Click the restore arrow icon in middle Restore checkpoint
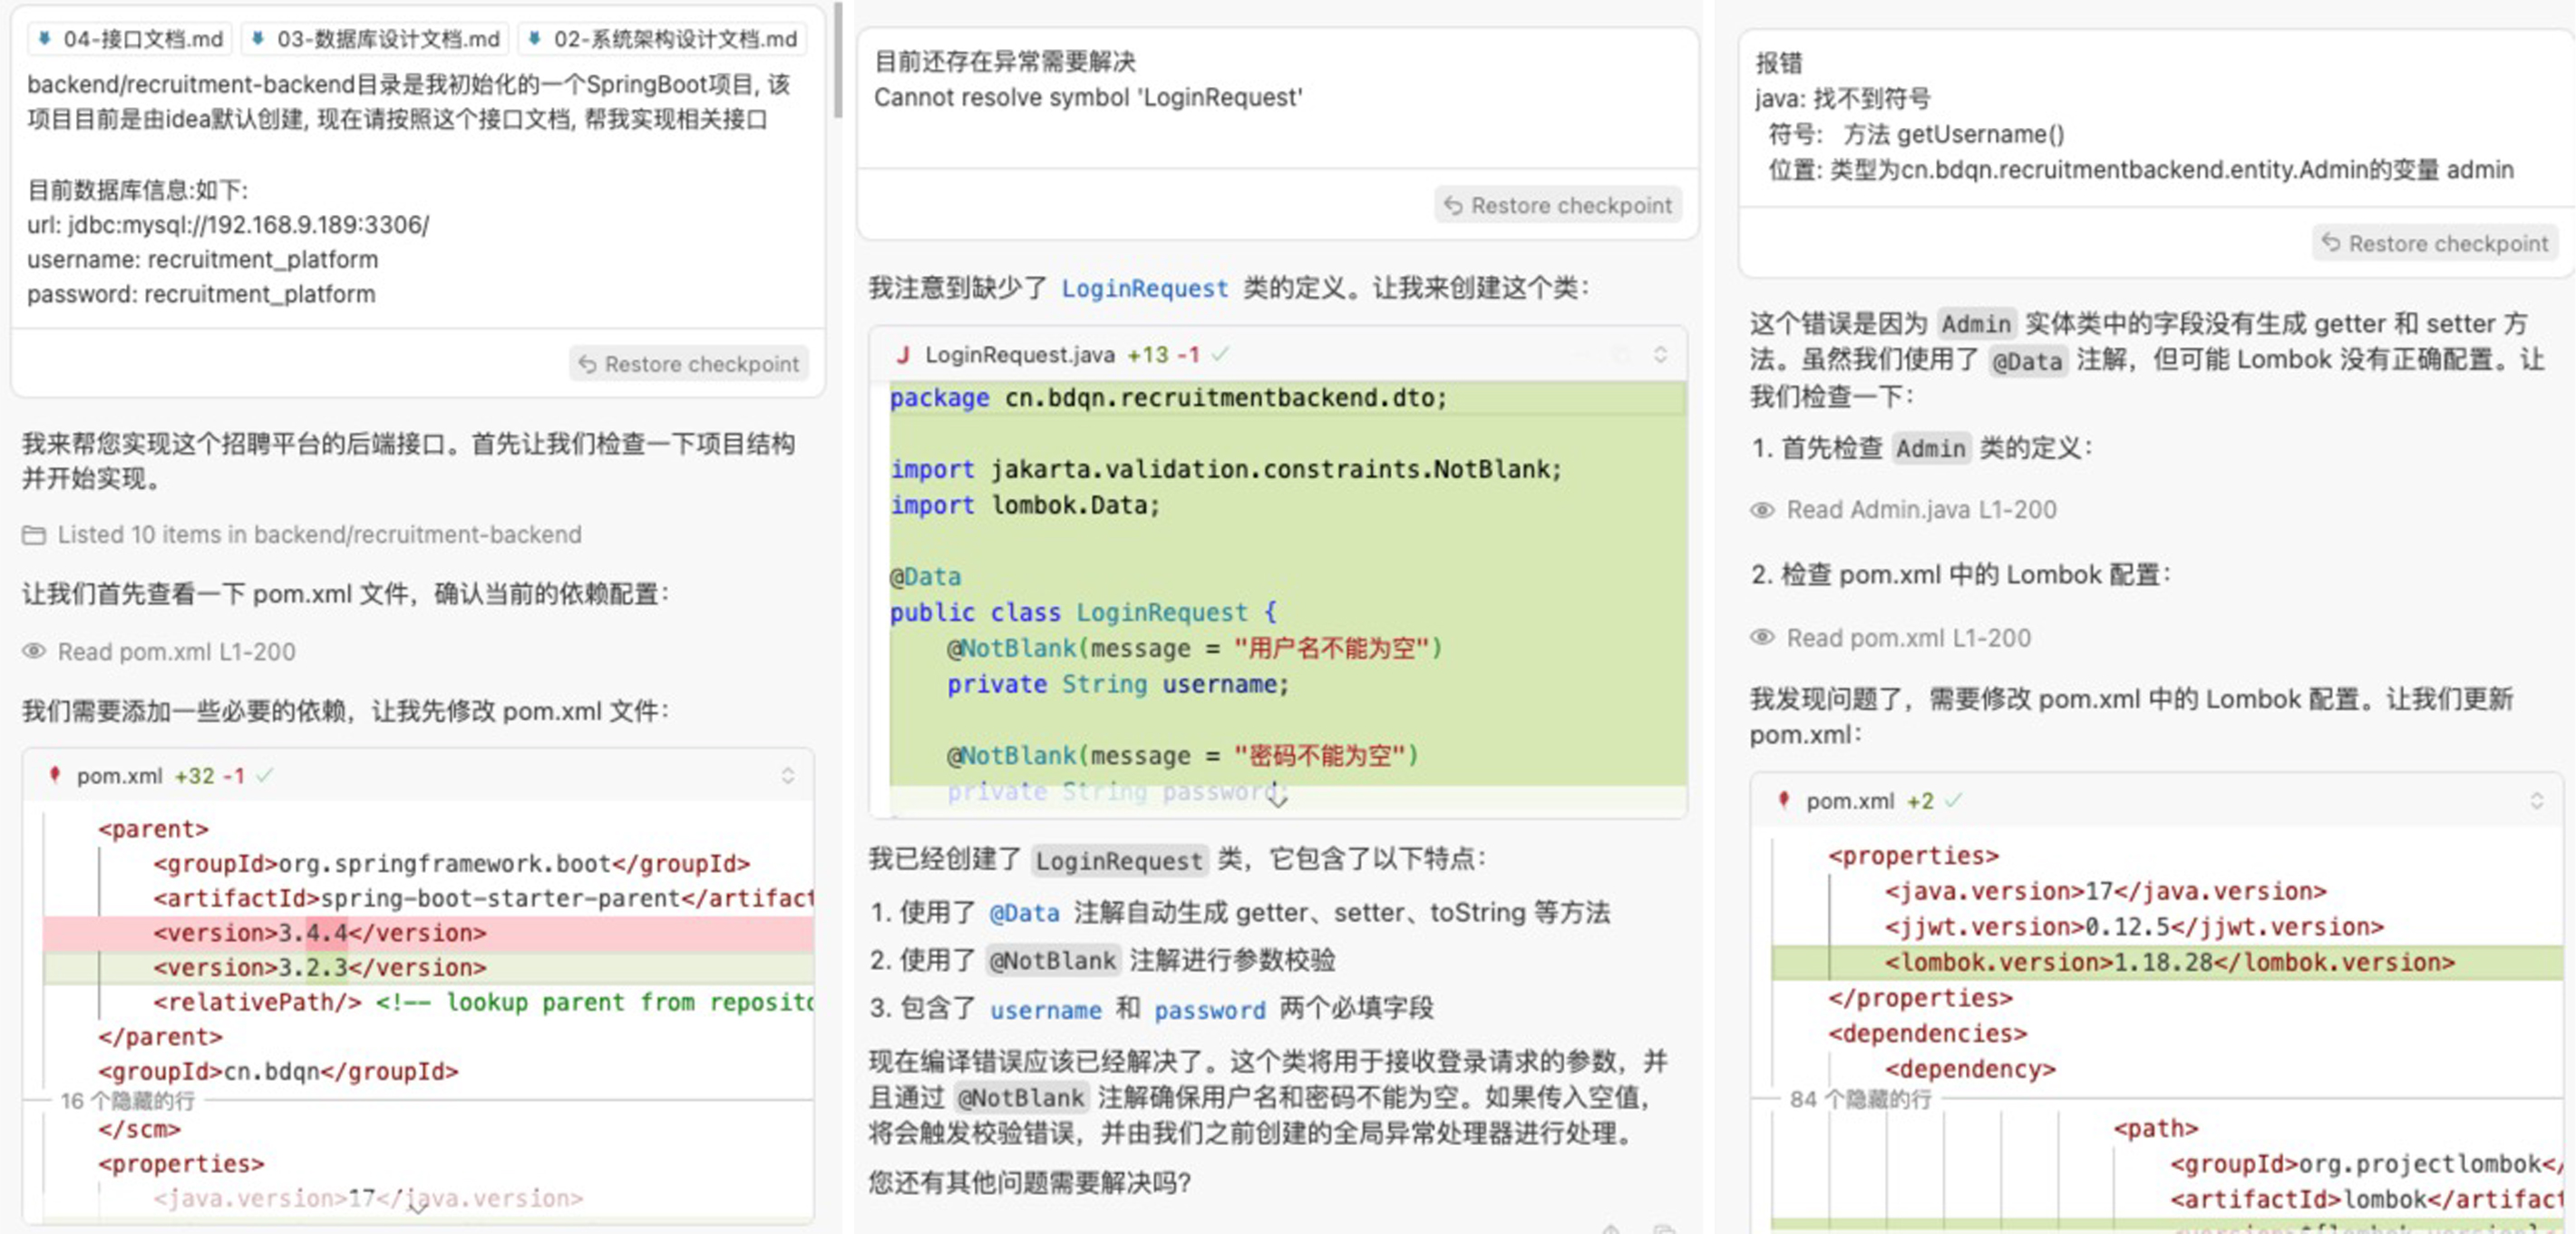The height and width of the screenshot is (1234, 2576). click(1453, 205)
